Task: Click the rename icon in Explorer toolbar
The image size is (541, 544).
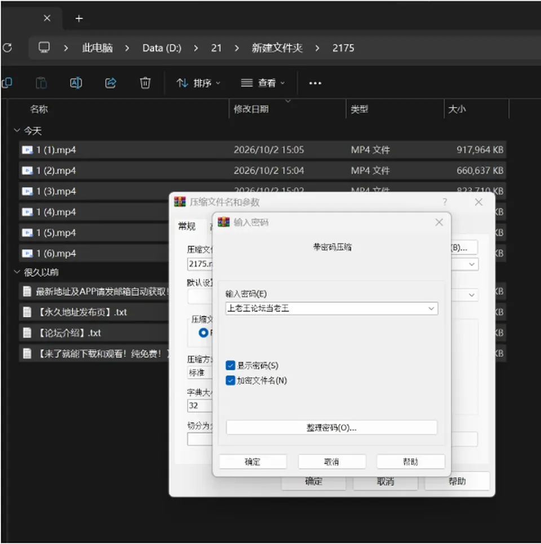Action: coord(76,83)
